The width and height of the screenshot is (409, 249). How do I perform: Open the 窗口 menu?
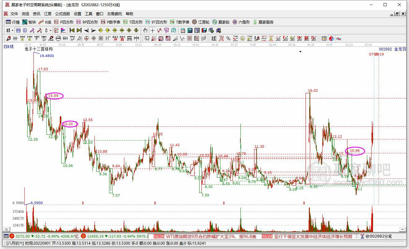click(x=100, y=14)
